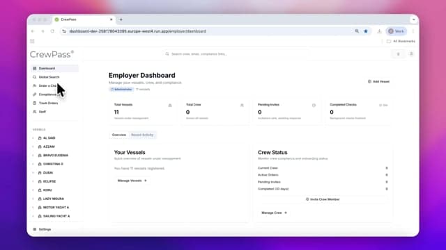Viewport: 446px width, 250px height.
Task: Click ship icon next to LADY MOURA
Action: 40,199
